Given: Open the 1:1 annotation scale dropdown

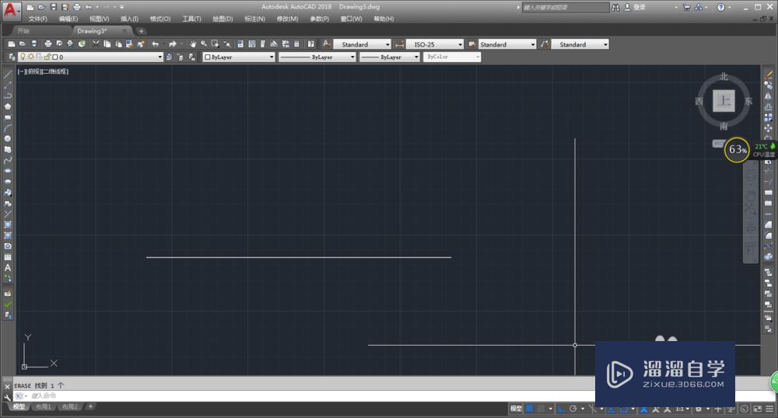Looking at the screenshot, I should coord(682,409).
